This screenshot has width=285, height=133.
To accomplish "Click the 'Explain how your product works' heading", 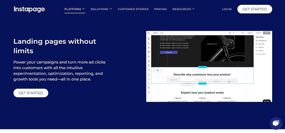I will tap(202, 93).
